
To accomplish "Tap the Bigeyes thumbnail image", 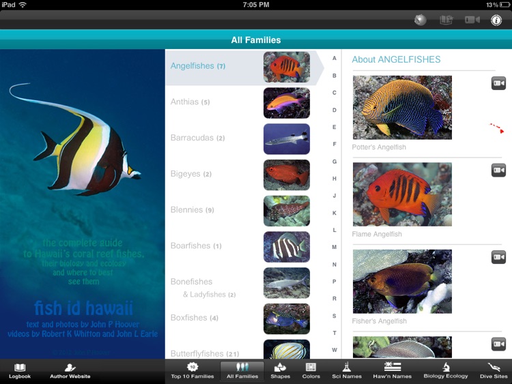I will tap(287, 175).
